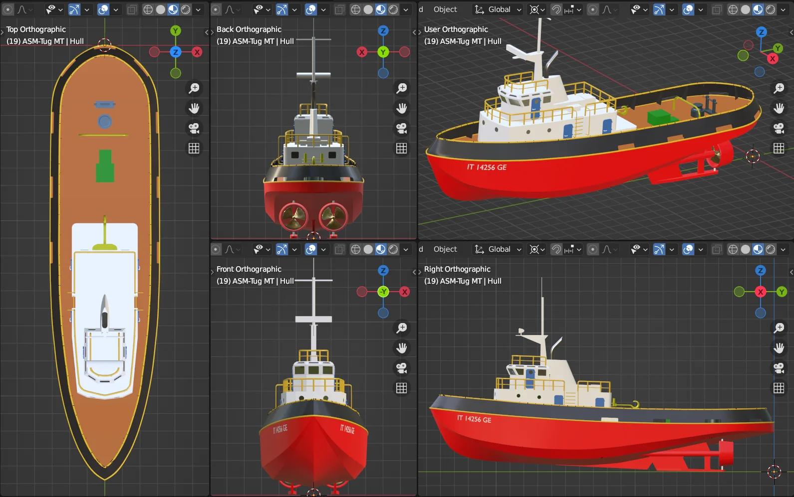Set Front Orthographic header to solid shading
794x497 pixels.
[368, 249]
